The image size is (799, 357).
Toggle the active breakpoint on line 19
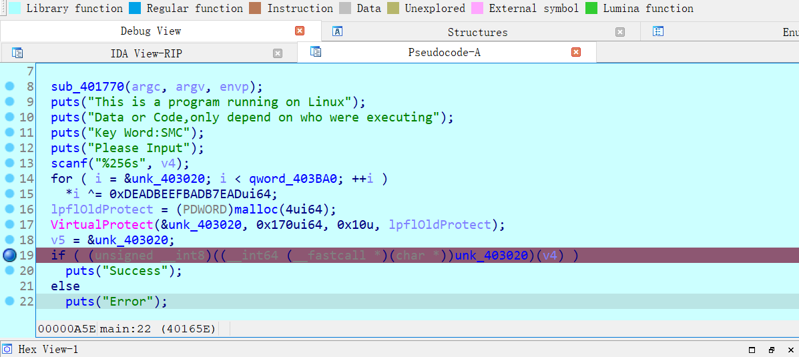[x=10, y=255]
